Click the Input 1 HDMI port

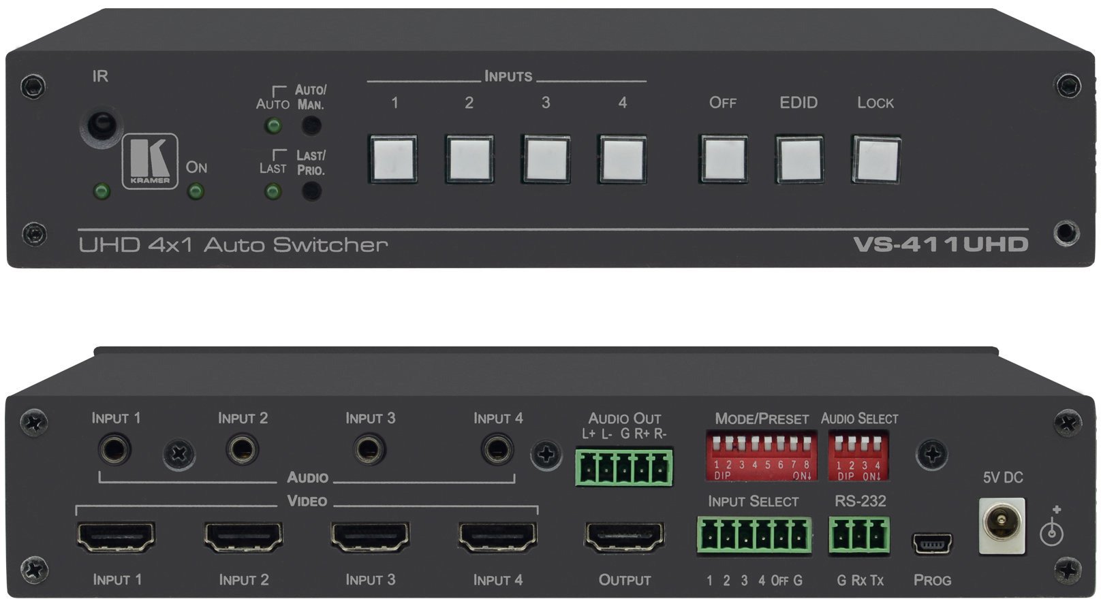(116, 537)
